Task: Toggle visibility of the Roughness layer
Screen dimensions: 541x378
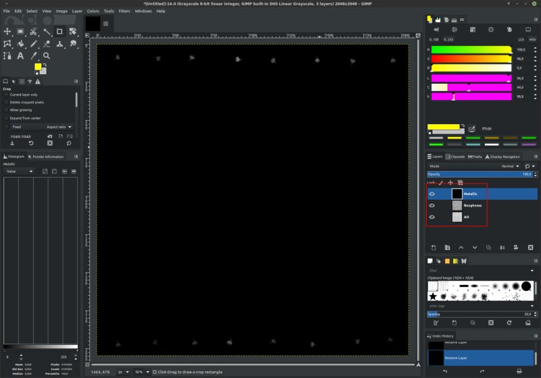Action: click(432, 205)
